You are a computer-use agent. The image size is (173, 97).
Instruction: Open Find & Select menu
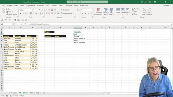point(149,12)
